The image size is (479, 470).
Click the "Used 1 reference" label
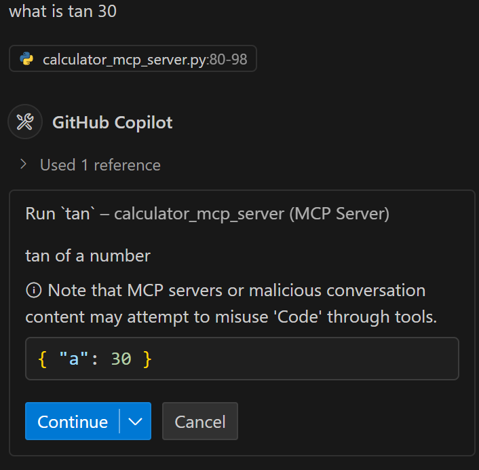100,165
